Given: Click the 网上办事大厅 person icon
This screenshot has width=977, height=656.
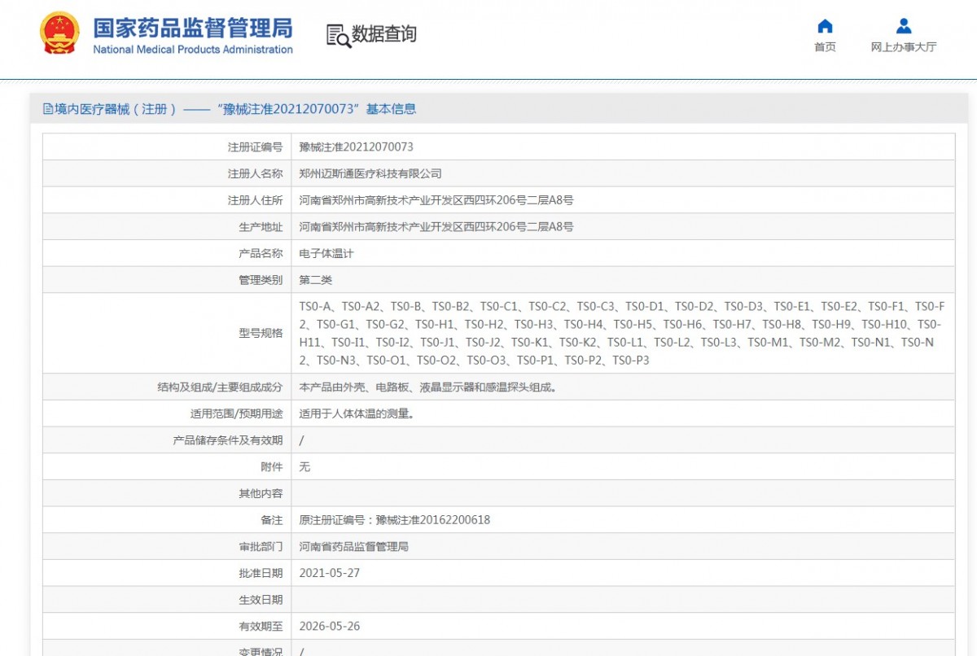Looking at the screenshot, I should pos(904,25).
